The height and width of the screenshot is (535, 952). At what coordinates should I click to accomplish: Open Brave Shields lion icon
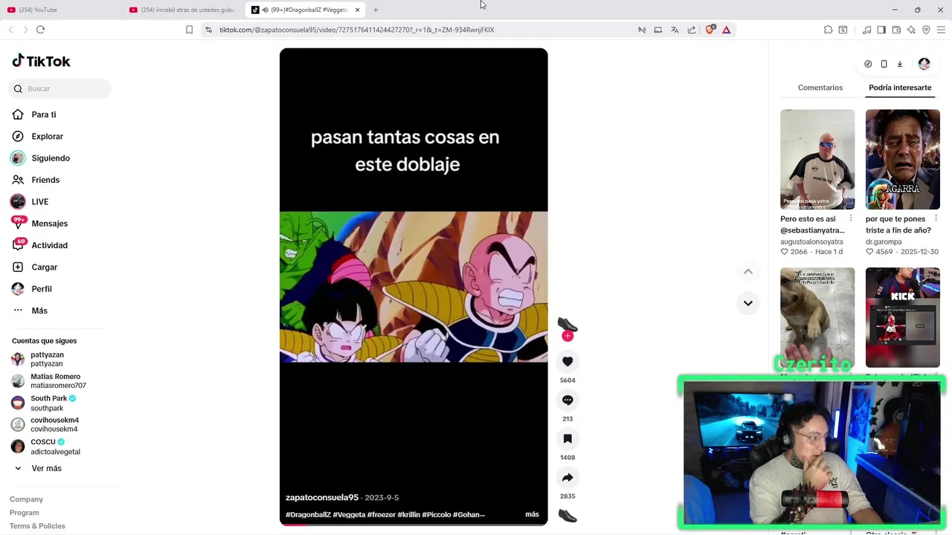click(x=710, y=30)
